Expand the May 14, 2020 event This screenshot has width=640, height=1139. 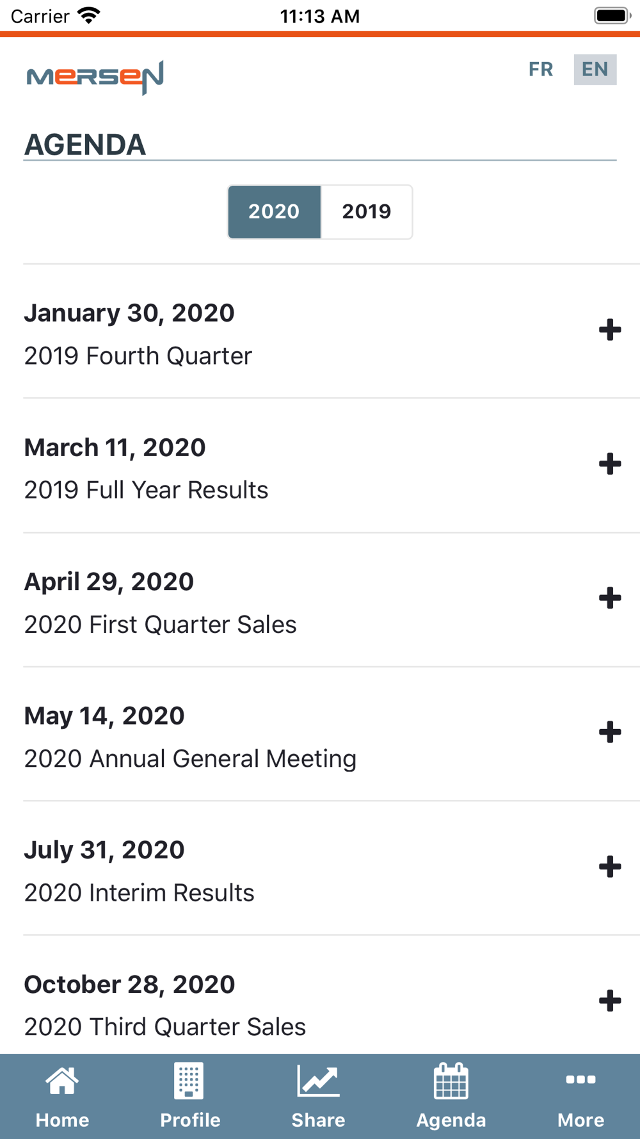610,732
